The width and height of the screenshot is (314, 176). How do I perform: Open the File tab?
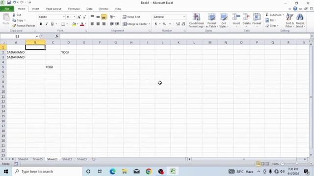pos(7,9)
